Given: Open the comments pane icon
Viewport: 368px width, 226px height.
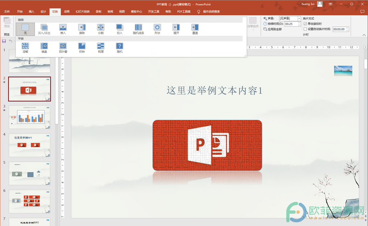Looking at the screenshot, I should coord(362,11).
